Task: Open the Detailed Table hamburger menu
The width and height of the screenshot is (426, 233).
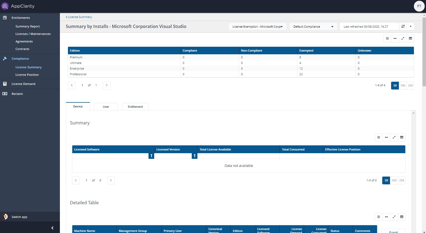Action: coord(379,217)
